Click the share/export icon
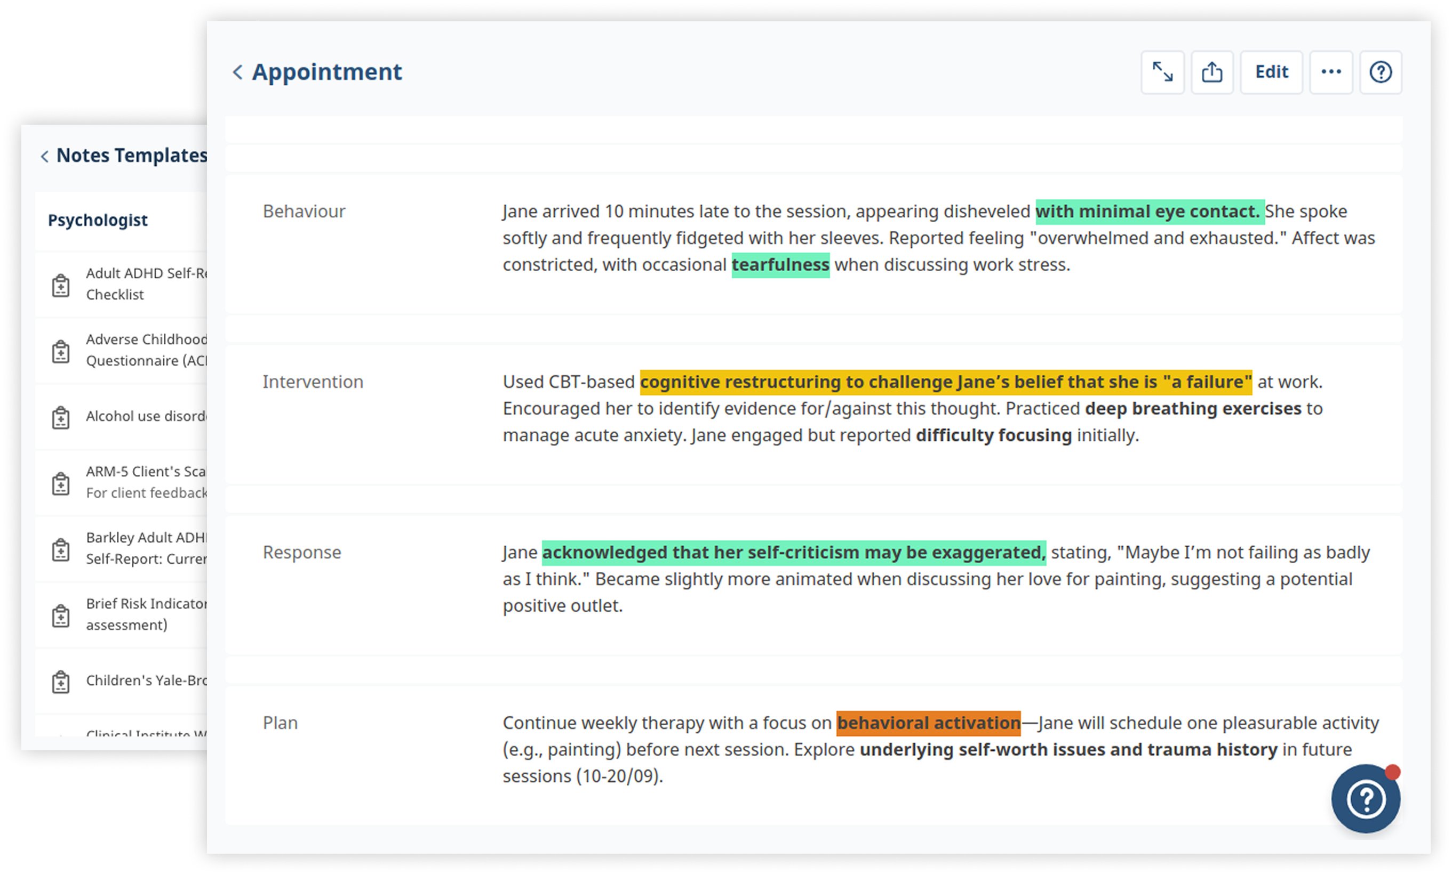 tap(1211, 72)
